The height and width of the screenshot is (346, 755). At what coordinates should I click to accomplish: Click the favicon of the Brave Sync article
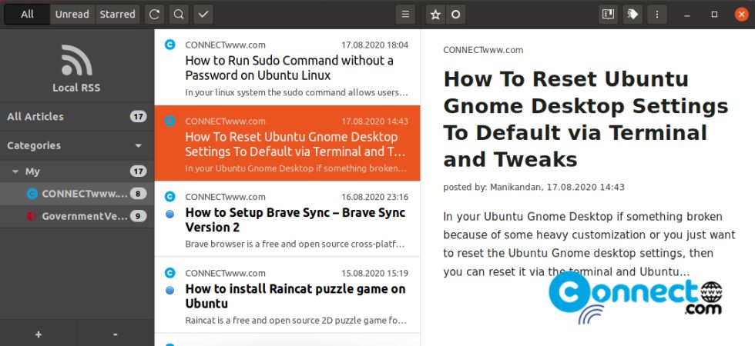point(169,197)
